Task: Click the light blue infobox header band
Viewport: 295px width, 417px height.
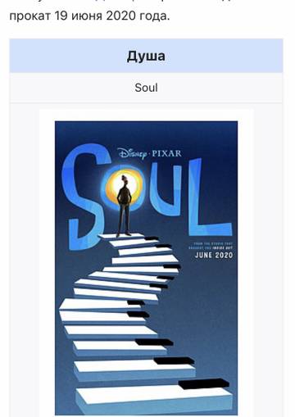Action: (146, 56)
